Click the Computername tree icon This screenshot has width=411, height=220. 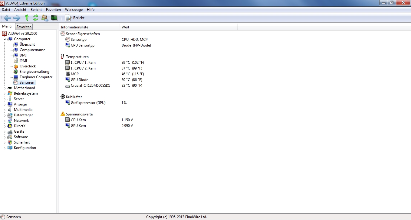[x=16, y=50]
